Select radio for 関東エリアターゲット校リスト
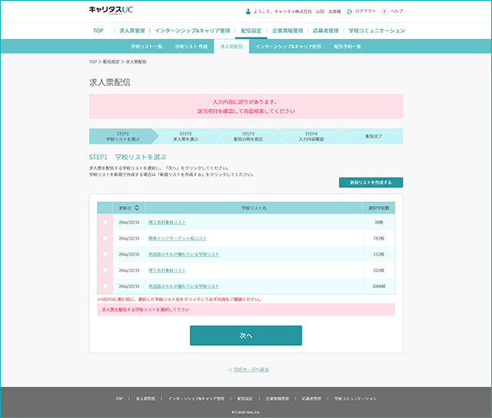492x418 pixels. point(105,238)
